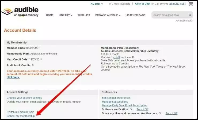Expand the Browse Audible dropdown menu

point(108,15)
